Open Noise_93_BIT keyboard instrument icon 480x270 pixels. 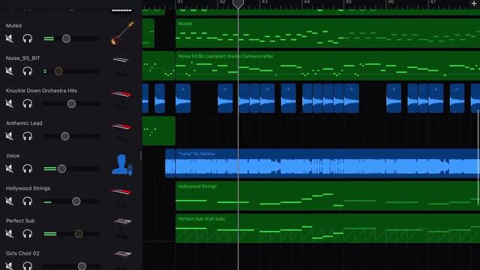coord(121,66)
